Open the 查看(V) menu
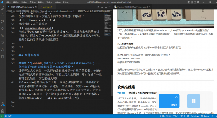The height and width of the screenshot is (118, 217). tap(33, 2)
